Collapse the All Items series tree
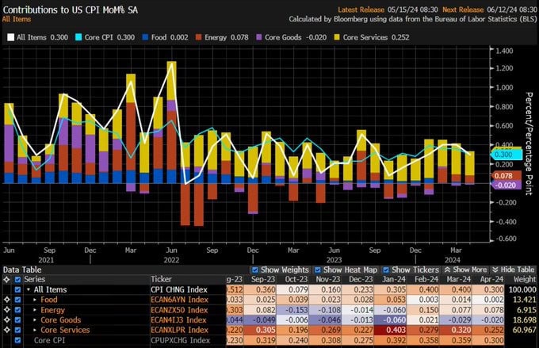This screenshot has width=539, height=348. pyautogui.click(x=28, y=289)
